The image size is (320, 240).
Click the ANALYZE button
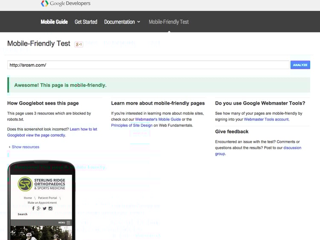[300, 65]
